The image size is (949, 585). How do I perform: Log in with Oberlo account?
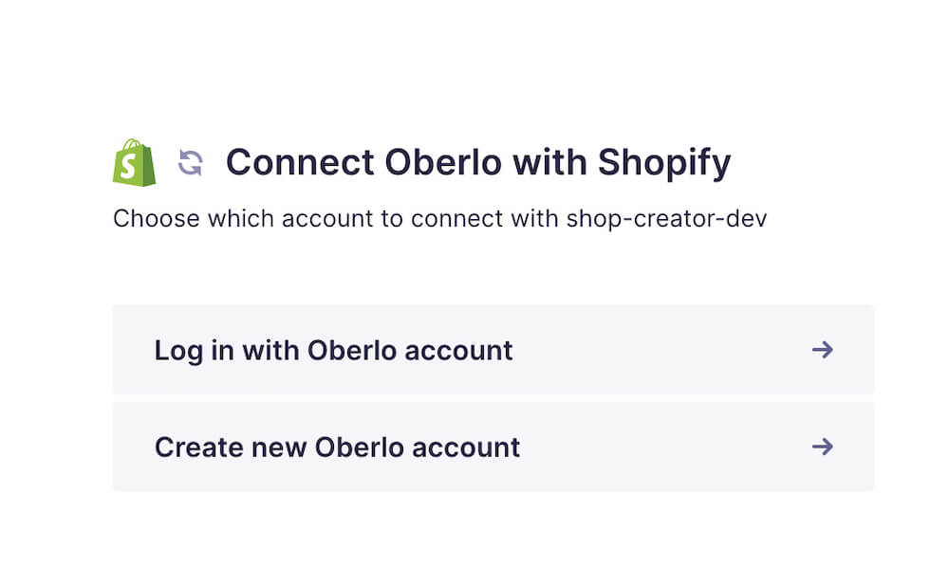tap(493, 350)
